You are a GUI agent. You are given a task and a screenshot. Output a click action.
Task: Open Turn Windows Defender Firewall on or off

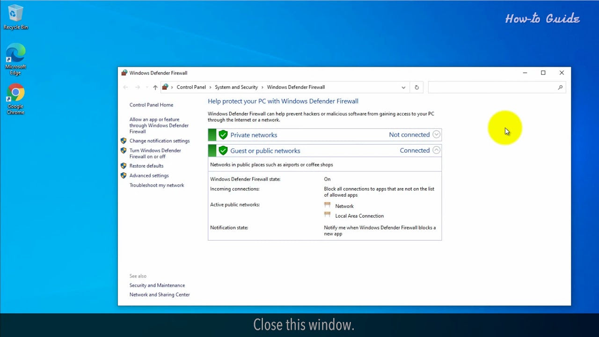point(155,154)
